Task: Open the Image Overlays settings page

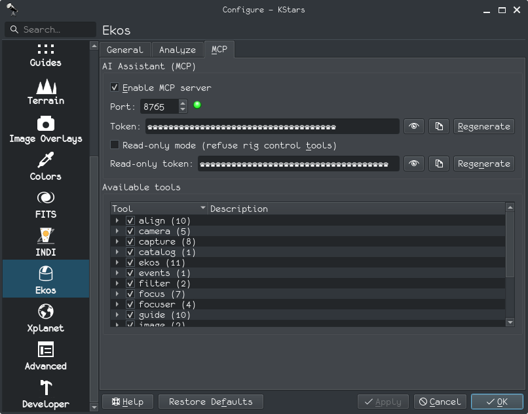Action: [45, 129]
